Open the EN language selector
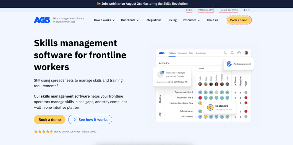This screenshot has height=145, width=293. point(247,10)
